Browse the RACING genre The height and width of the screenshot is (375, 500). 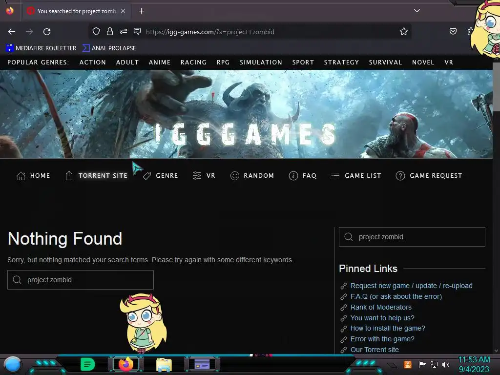[193, 62]
